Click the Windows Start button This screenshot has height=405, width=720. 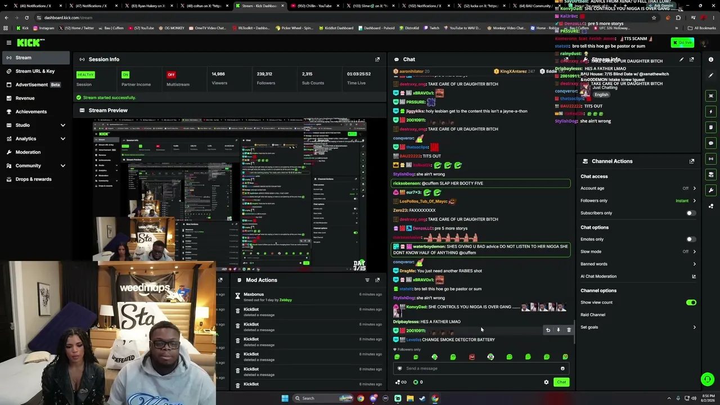pyautogui.click(x=285, y=398)
